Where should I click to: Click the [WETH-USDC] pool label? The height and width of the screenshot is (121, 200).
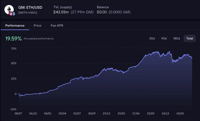(28, 13)
